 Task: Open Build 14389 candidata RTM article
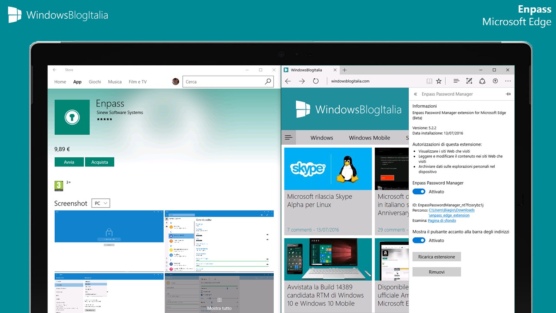click(x=325, y=295)
